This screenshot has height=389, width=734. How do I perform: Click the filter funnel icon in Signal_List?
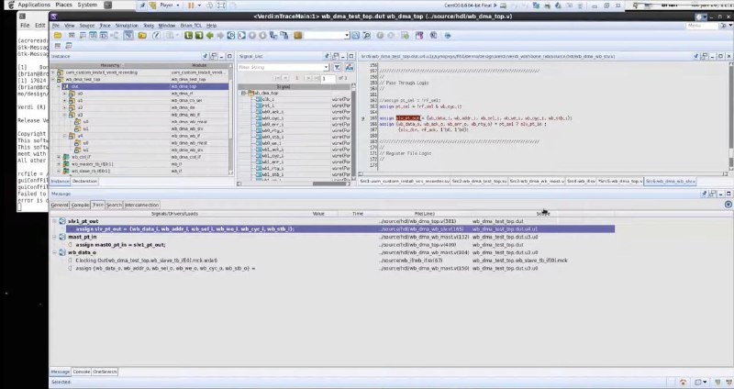pos(337,67)
